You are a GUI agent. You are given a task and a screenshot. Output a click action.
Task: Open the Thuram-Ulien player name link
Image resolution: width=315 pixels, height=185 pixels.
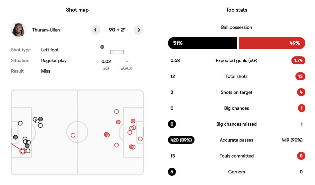46,30
